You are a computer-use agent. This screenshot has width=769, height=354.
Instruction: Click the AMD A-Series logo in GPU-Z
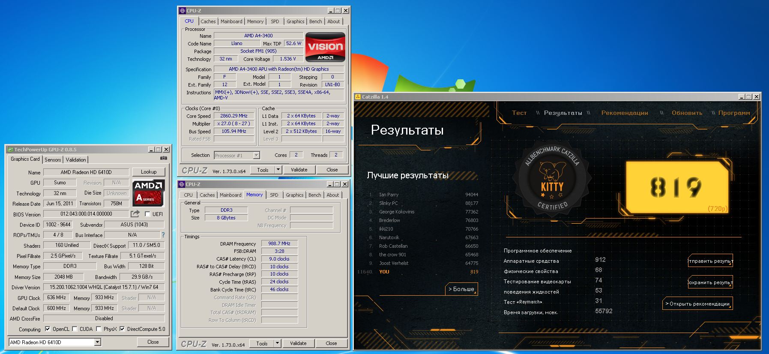[x=148, y=192]
